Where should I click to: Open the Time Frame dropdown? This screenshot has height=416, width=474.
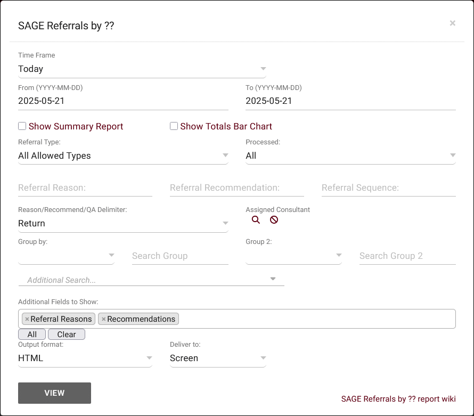click(x=142, y=69)
